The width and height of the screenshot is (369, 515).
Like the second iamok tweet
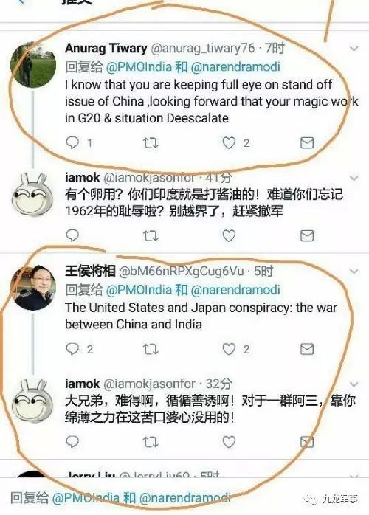click(229, 442)
